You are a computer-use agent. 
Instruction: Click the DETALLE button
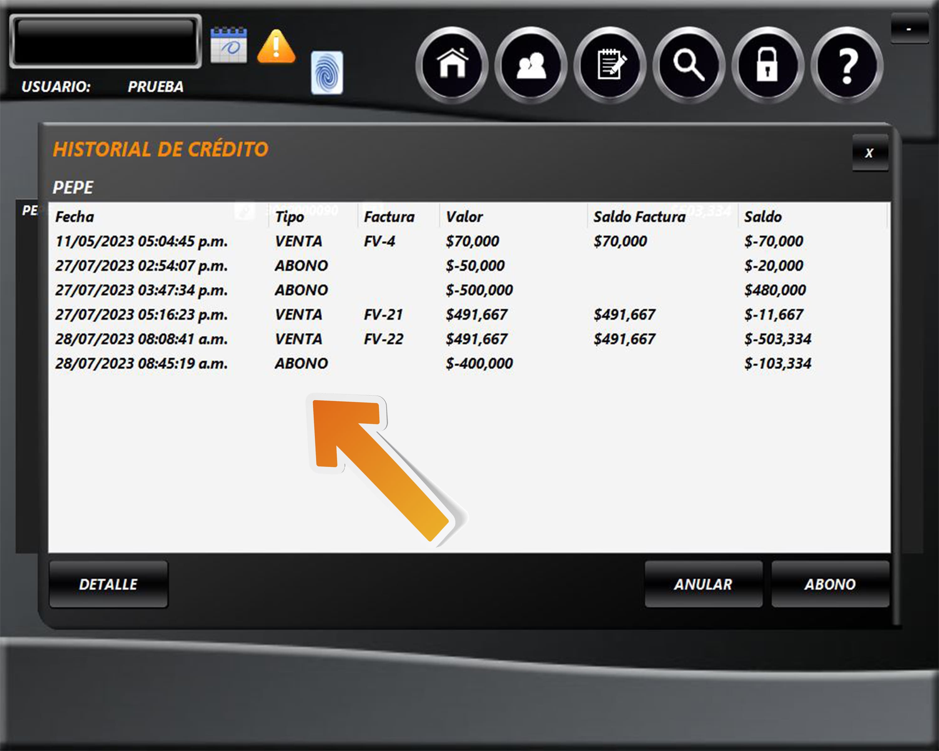pos(108,584)
